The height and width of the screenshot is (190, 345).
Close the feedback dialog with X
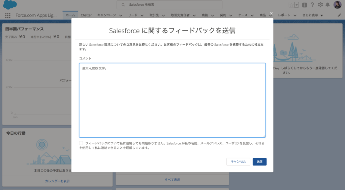click(271, 13)
